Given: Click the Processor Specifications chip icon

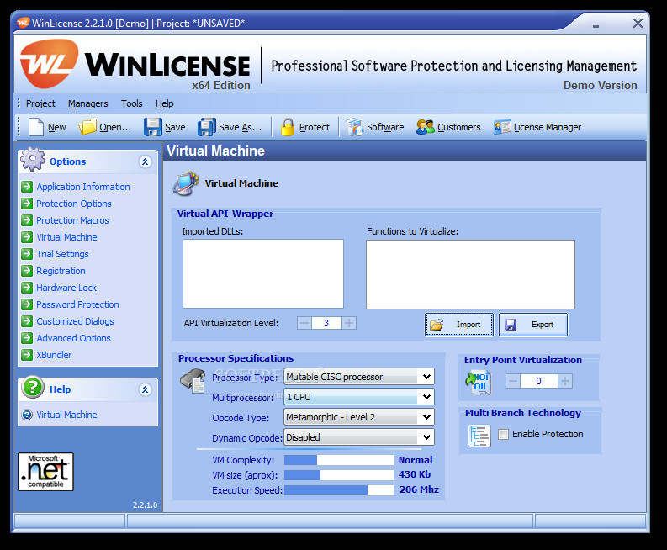Looking at the screenshot, I should coord(193,380).
